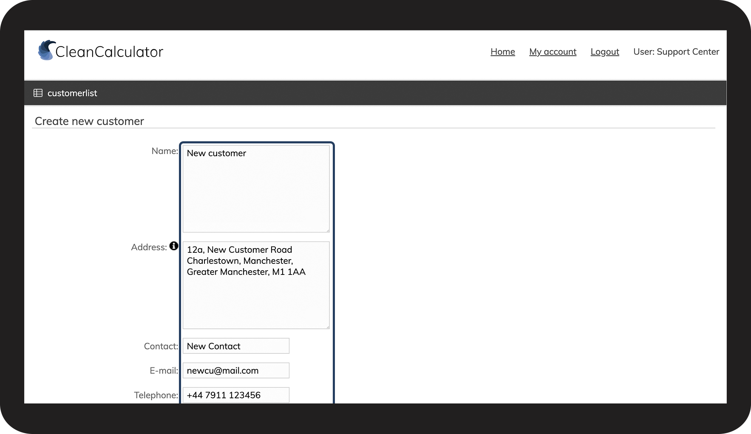The image size is (751, 434).
Task: Focus the Telephone input field
Action: pyautogui.click(x=236, y=395)
